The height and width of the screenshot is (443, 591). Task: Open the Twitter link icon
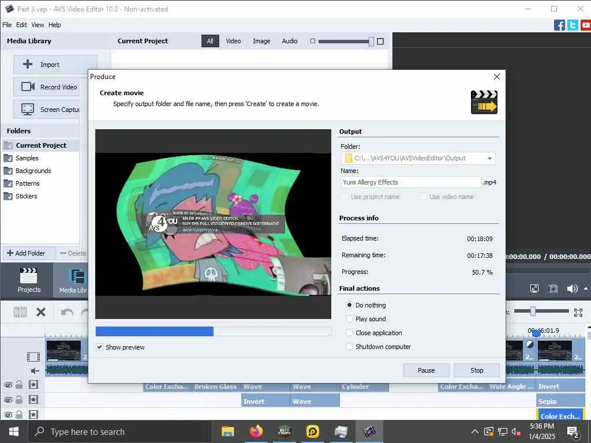573,25
